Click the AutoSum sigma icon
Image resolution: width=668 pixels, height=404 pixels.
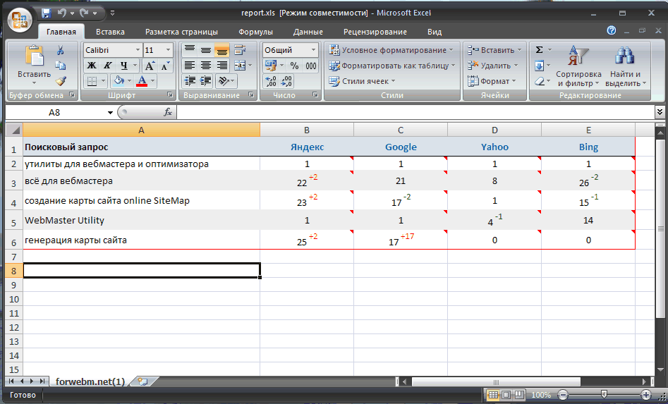coord(540,50)
